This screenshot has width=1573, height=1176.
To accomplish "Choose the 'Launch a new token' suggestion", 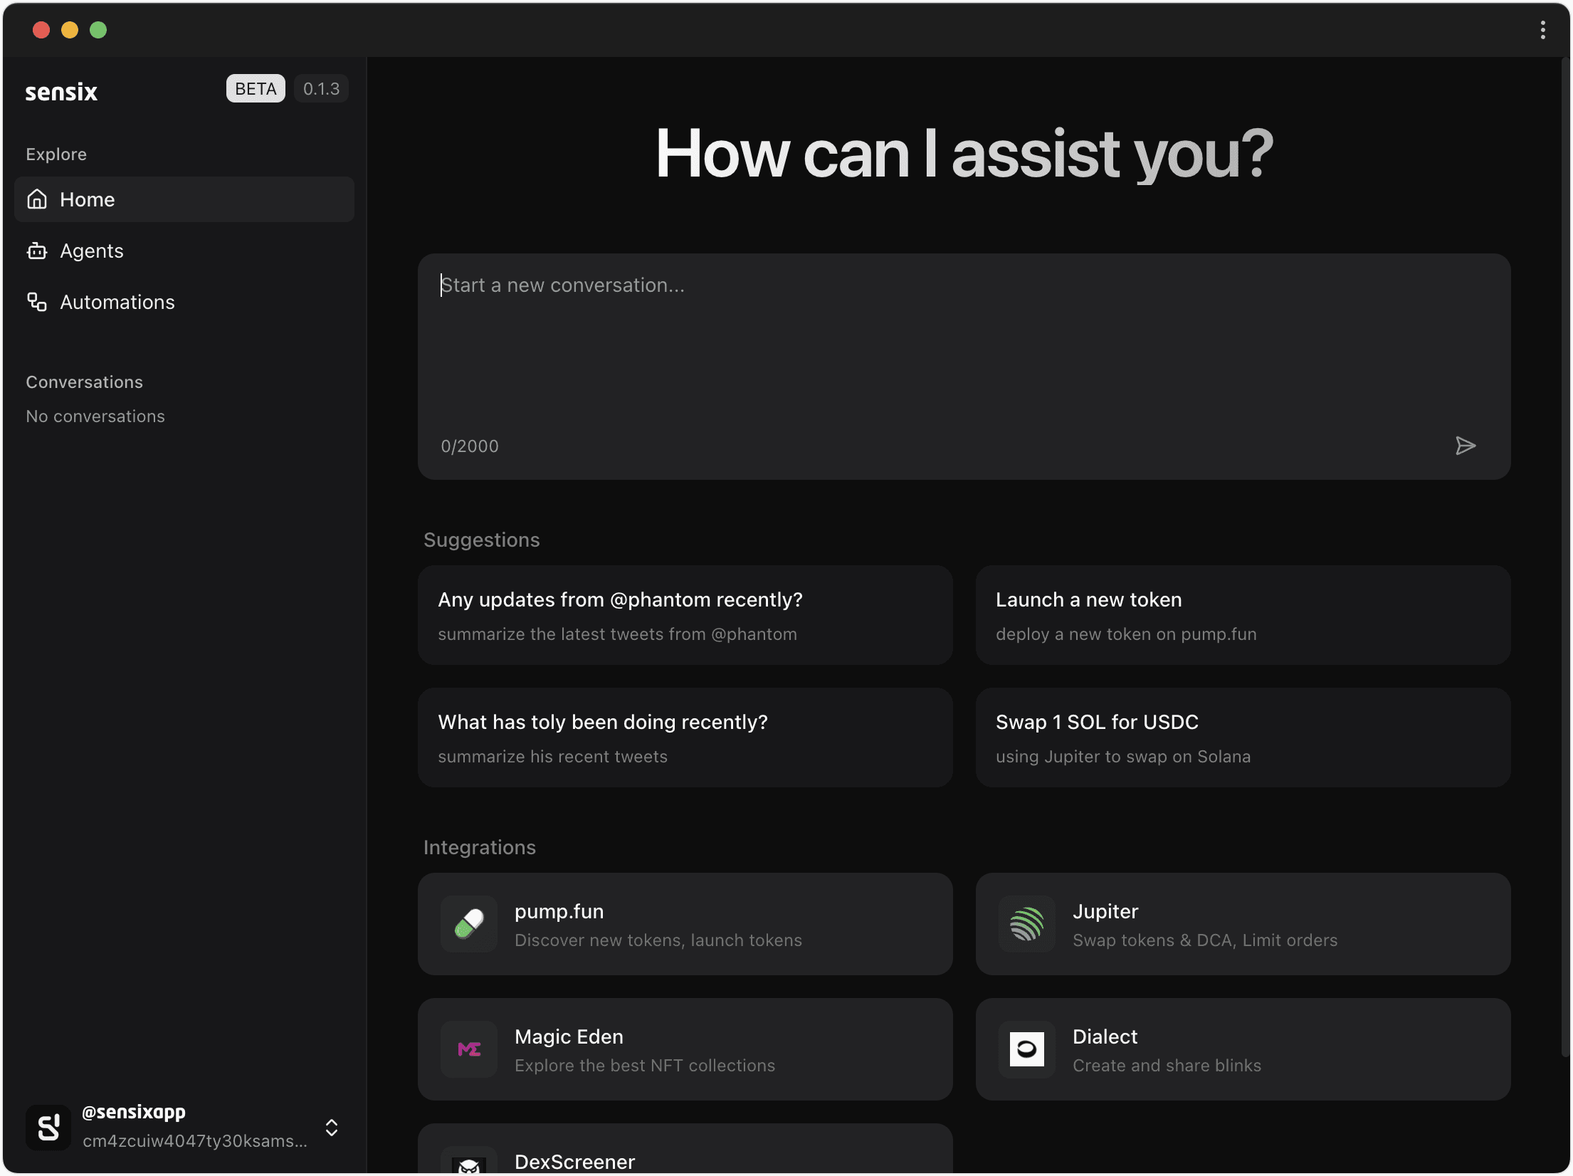I will pyautogui.click(x=1243, y=615).
